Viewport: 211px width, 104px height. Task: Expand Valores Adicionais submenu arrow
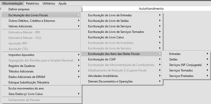pyautogui.click(x=79, y=26)
